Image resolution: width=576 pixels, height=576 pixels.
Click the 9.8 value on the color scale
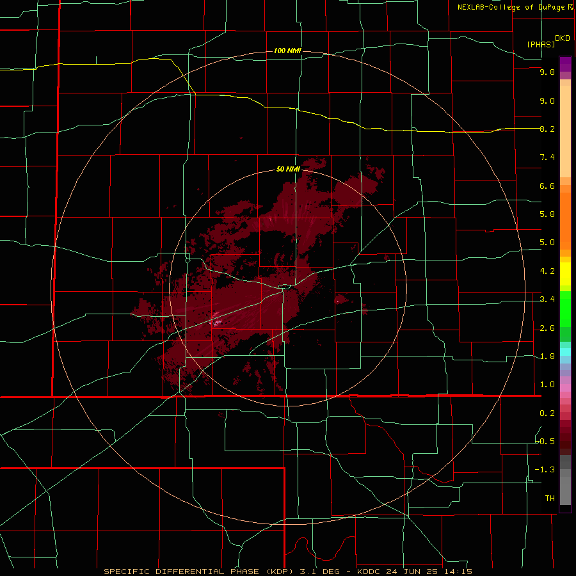547,72
